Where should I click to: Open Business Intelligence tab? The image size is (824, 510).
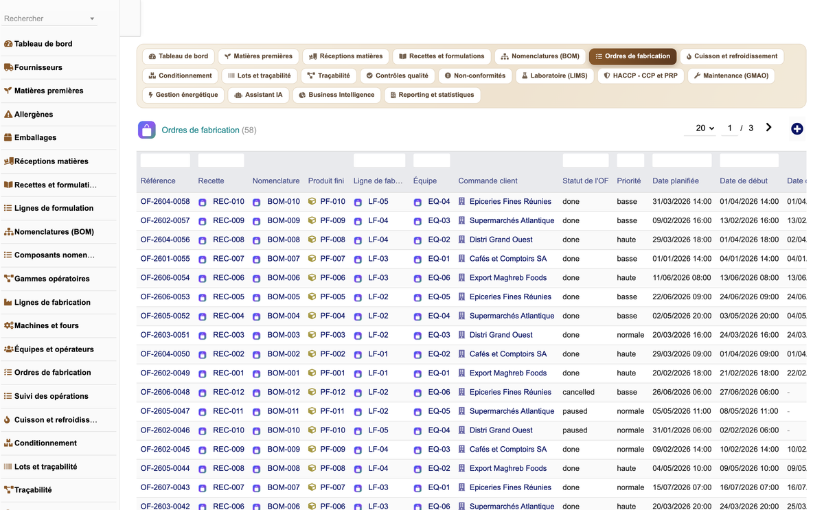click(x=336, y=95)
